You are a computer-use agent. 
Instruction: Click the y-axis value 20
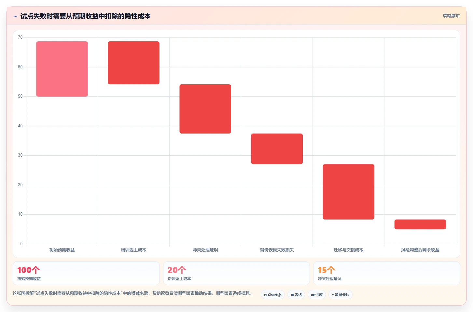tap(20, 185)
